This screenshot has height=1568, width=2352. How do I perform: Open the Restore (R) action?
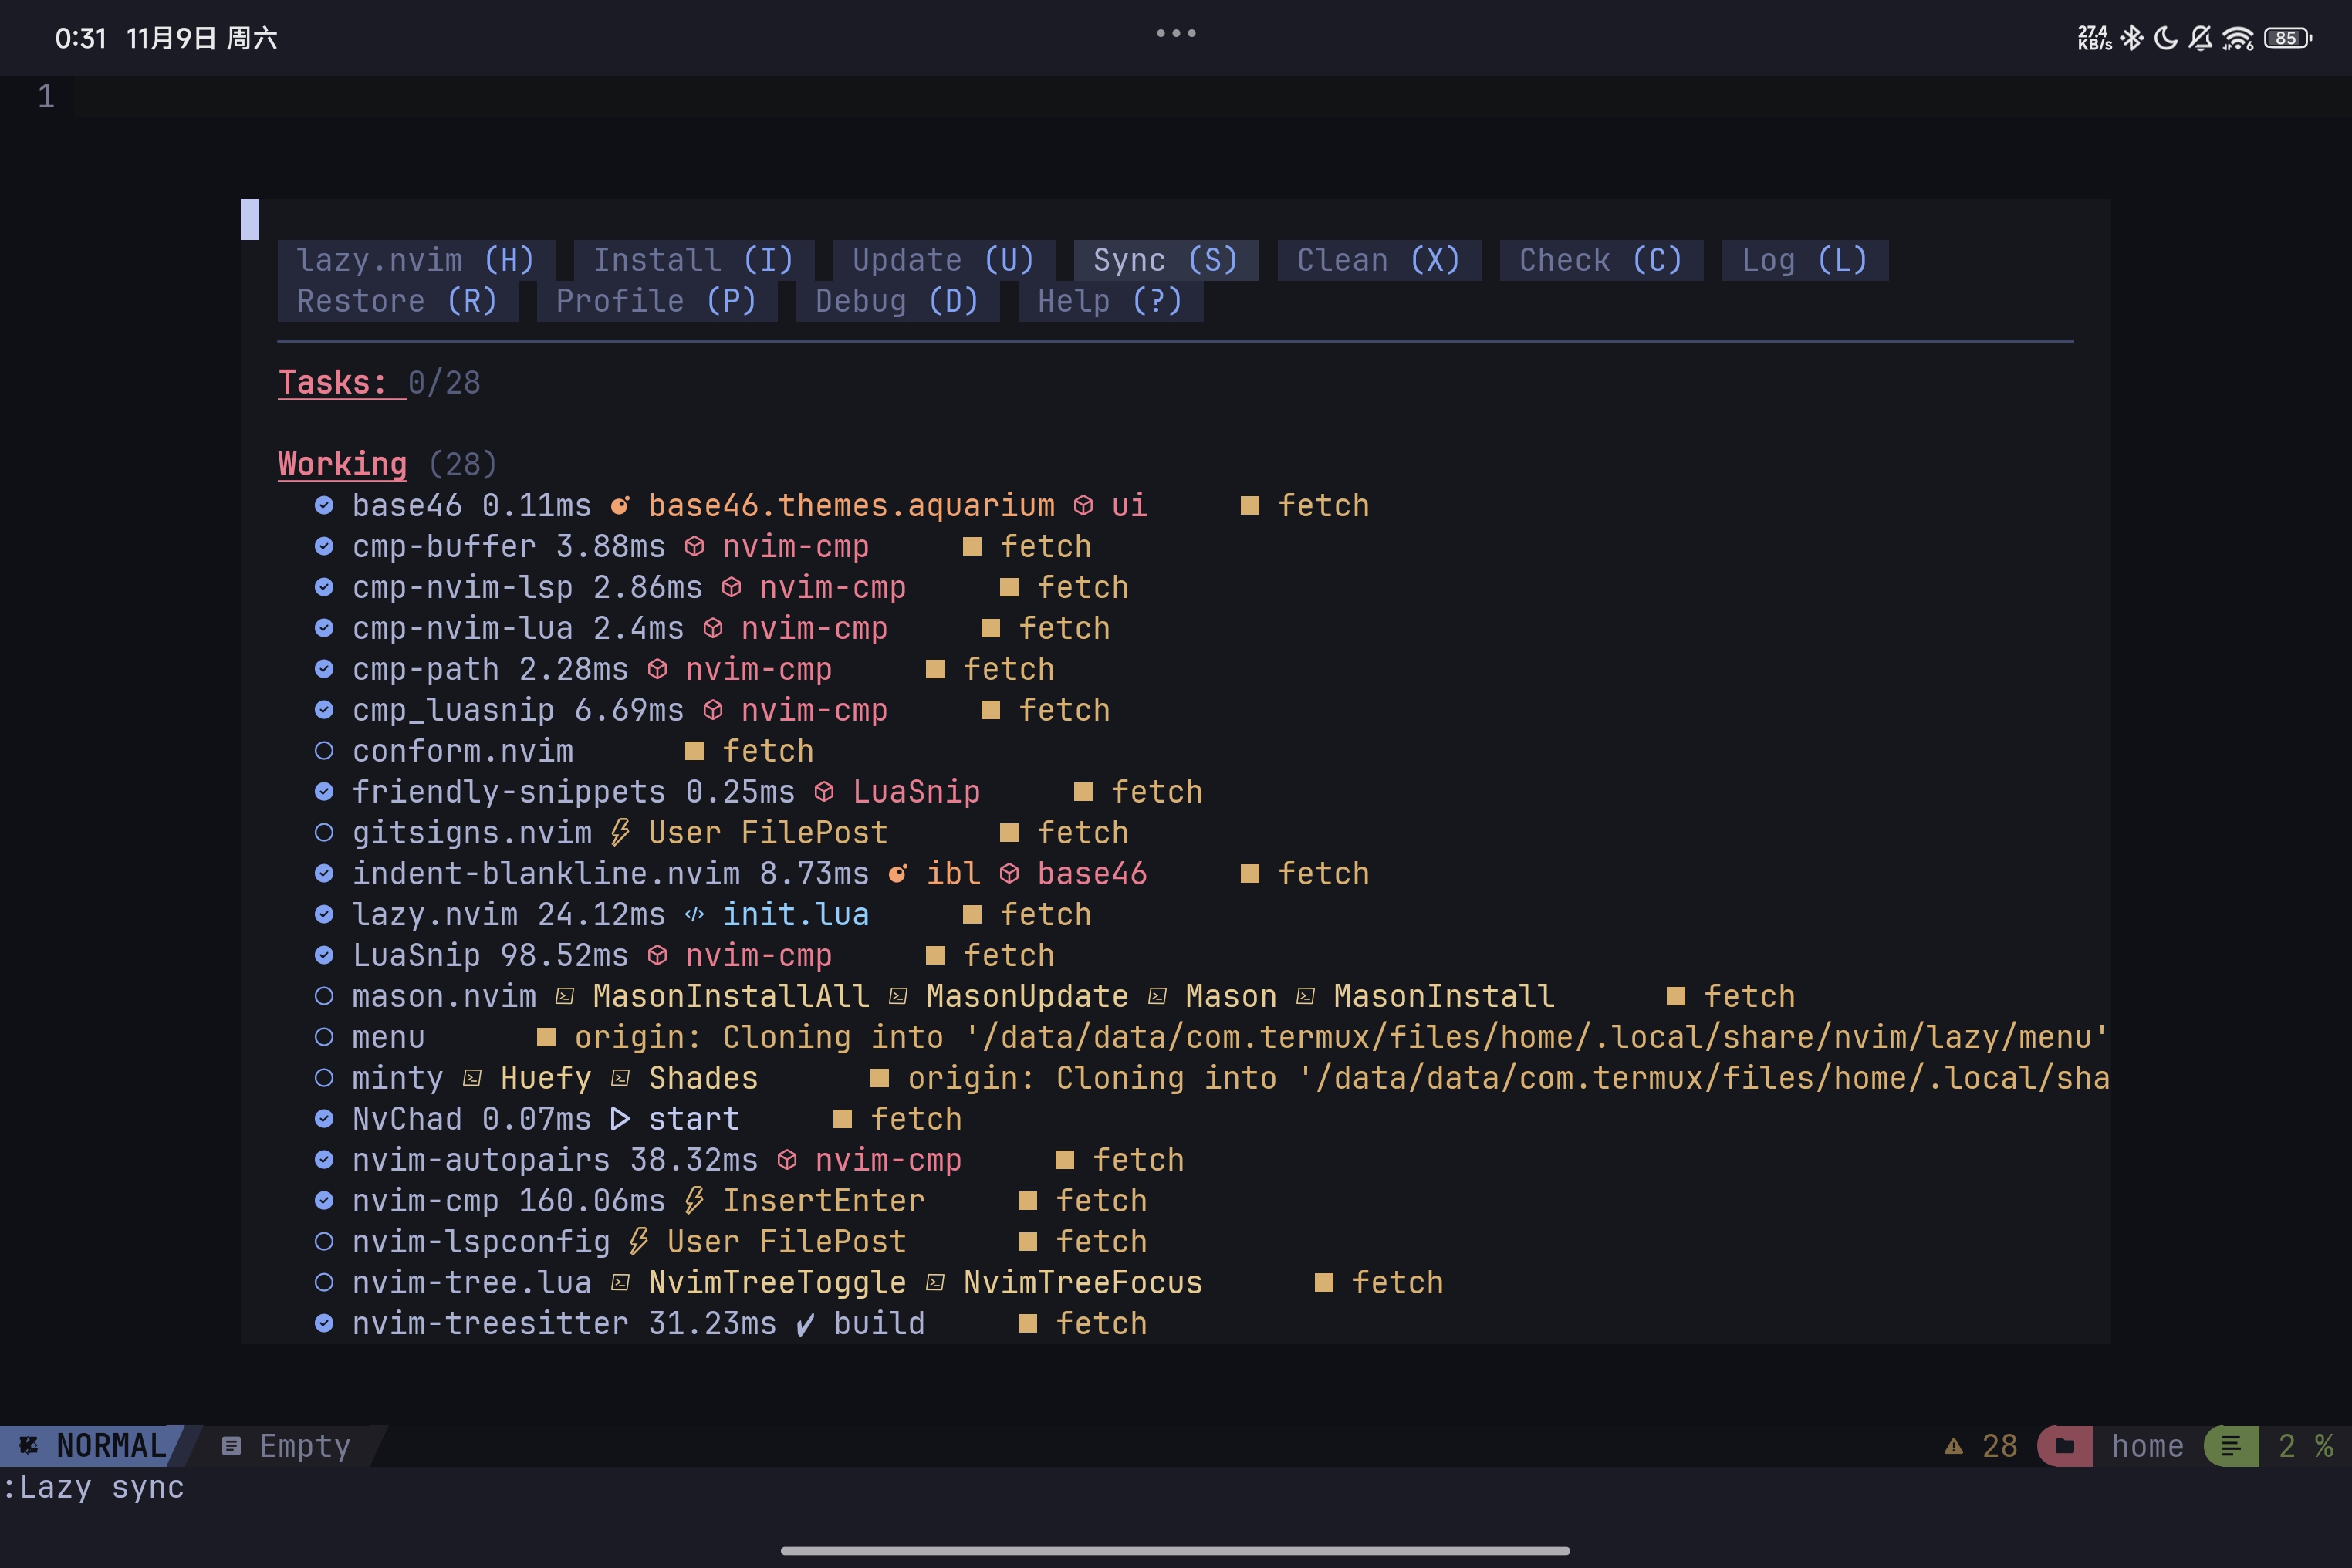coord(397,301)
